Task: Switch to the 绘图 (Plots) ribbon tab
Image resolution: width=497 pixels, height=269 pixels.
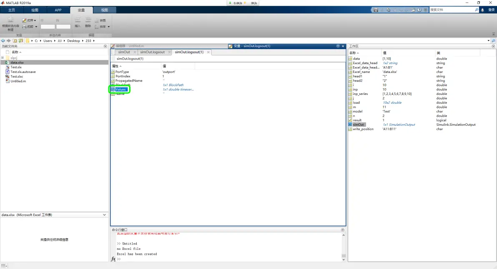Action: (35, 10)
